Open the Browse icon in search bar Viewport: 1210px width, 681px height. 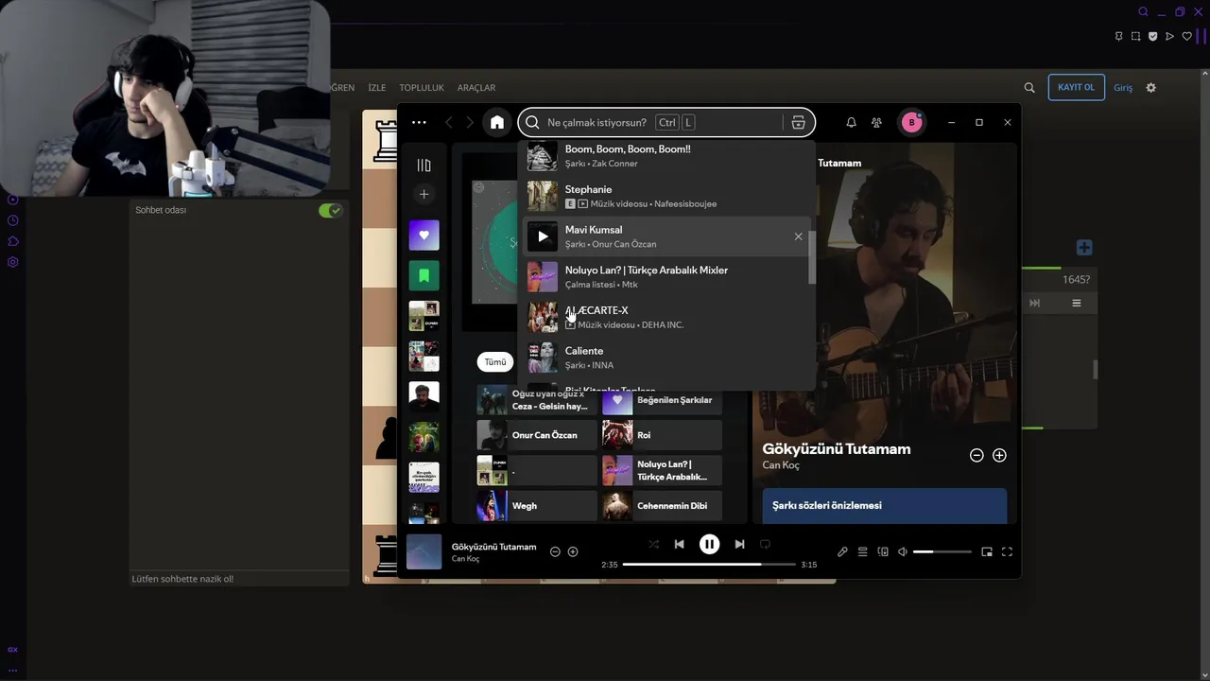pos(799,122)
